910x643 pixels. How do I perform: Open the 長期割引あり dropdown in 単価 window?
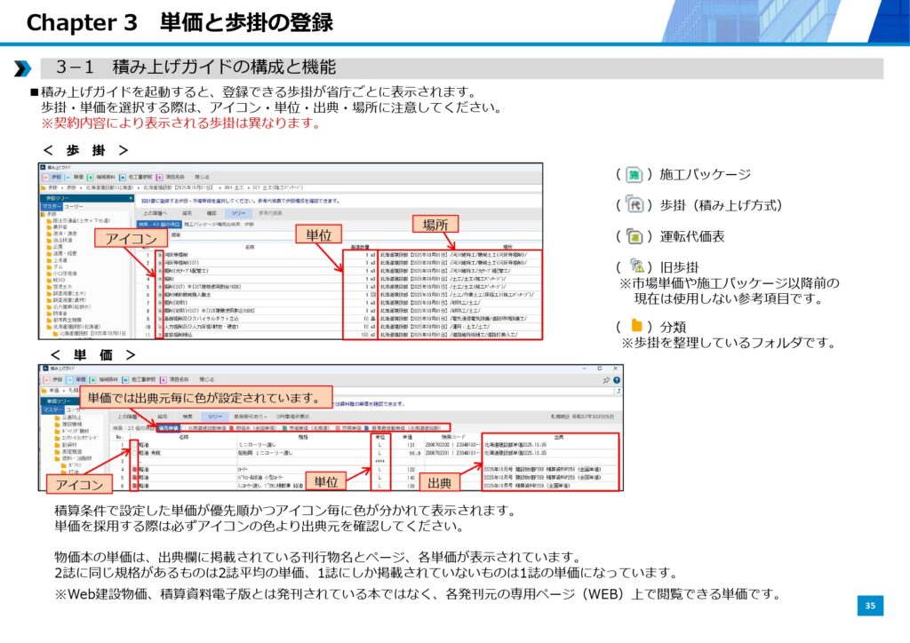249,416
